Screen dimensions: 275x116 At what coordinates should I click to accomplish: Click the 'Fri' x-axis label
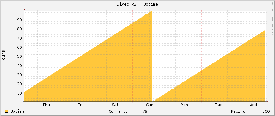tap(81, 105)
